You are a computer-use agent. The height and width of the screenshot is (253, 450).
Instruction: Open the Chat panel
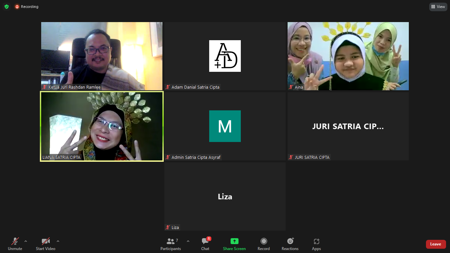point(205,244)
